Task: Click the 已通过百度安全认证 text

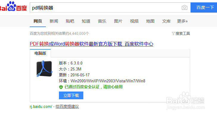Action: tap(93, 87)
